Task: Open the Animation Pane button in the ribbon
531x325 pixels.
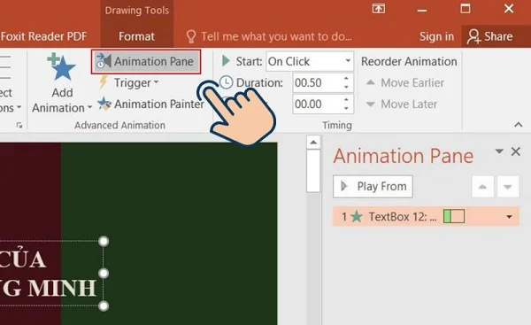Action: tap(146, 62)
